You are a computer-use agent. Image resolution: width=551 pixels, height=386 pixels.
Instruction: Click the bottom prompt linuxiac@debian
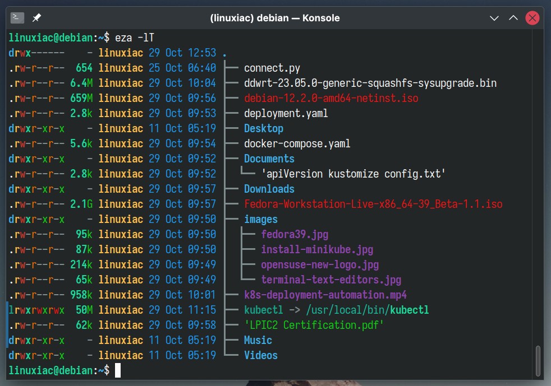pos(50,370)
